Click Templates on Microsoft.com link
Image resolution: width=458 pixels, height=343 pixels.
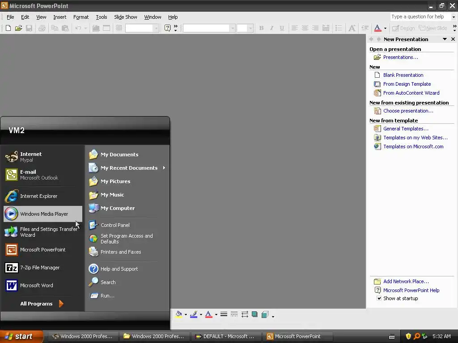tap(413, 146)
